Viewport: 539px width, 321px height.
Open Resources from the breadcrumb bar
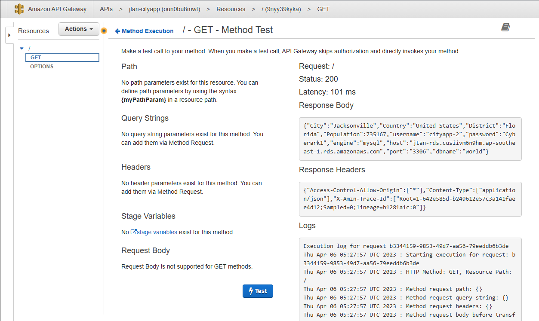tap(231, 9)
